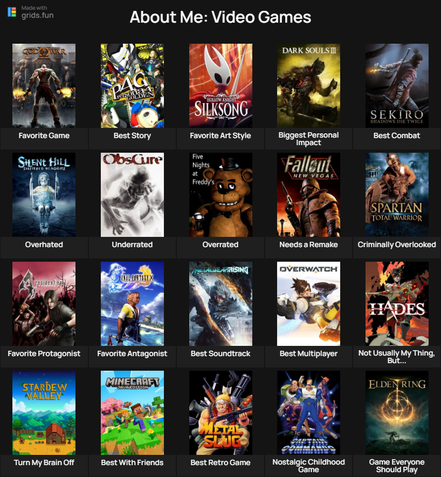The height and width of the screenshot is (477, 441).
Task: Click the grids.fun colored logo icon
Action: pyautogui.click(x=12, y=12)
